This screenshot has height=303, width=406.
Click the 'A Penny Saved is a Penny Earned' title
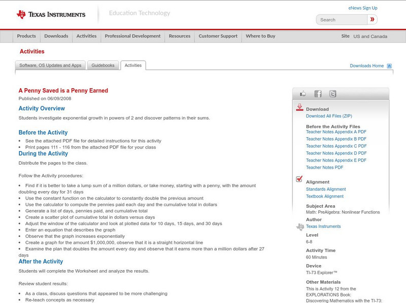tap(63, 91)
